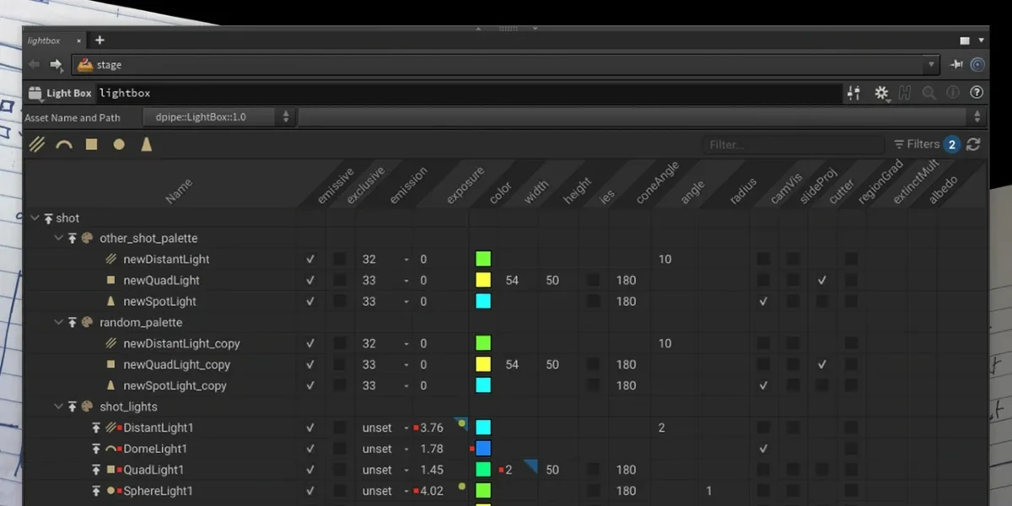Screen dimensions: 1012x506
Task: Click the mixer sliders icon in the header
Action: click(x=853, y=93)
